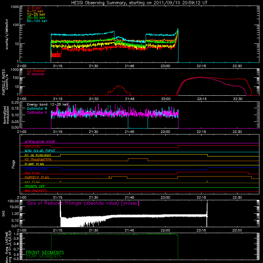Click the Energy band: 12-25 keV label
263x263 pixels.
pos(48,105)
